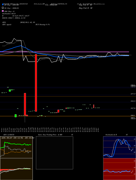The width and height of the screenshot is (136, 180).
Task: Click the BUY Slowing @ 1% signal text
Action: (x=43, y=25)
